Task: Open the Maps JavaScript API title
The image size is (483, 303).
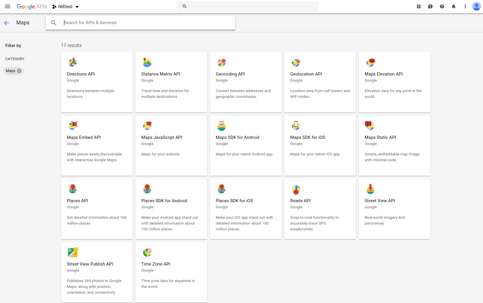Action: tap(162, 137)
